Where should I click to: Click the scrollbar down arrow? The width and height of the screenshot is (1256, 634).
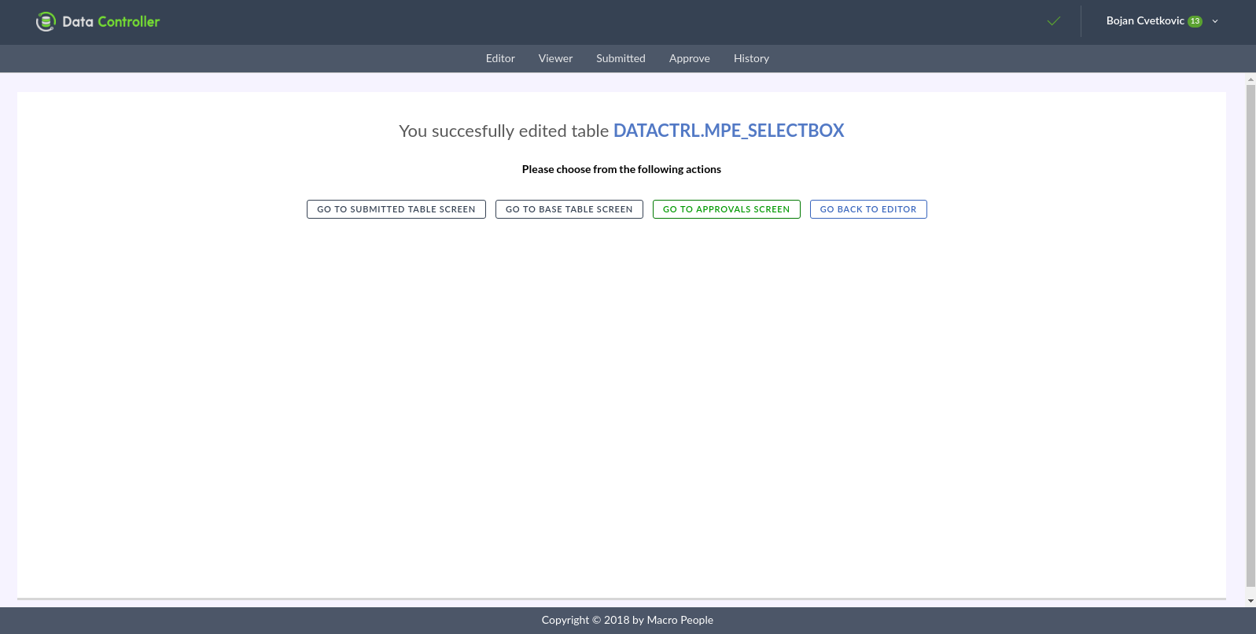[1250, 601]
